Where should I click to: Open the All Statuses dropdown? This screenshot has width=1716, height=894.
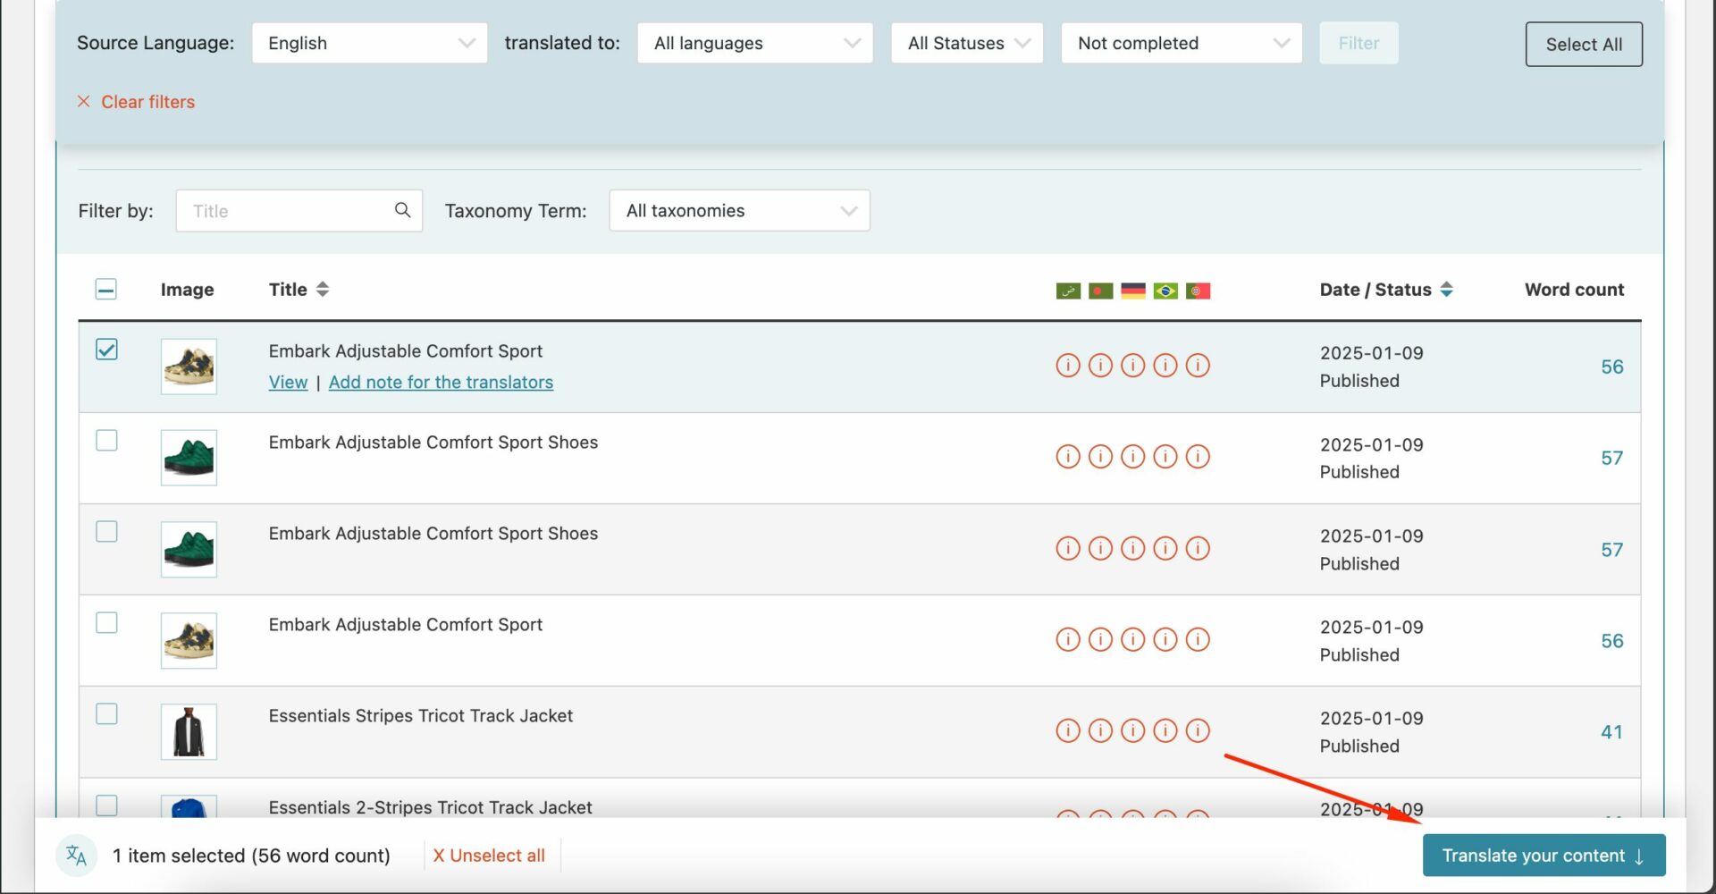967,43
